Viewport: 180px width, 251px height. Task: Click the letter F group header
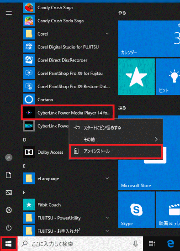coord(24,192)
